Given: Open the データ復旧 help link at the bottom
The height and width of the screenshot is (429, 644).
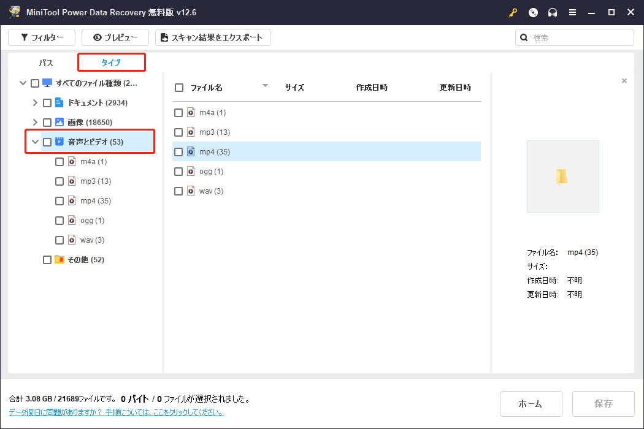Looking at the screenshot, I should click(x=116, y=412).
